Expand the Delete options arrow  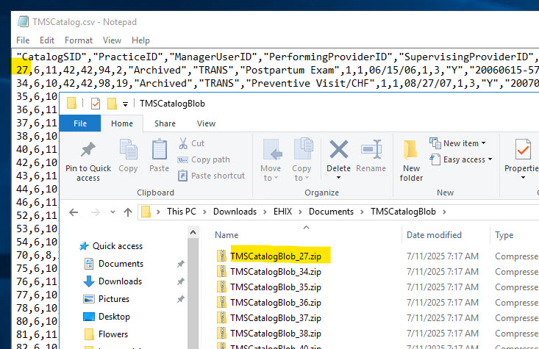click(338, 178)
